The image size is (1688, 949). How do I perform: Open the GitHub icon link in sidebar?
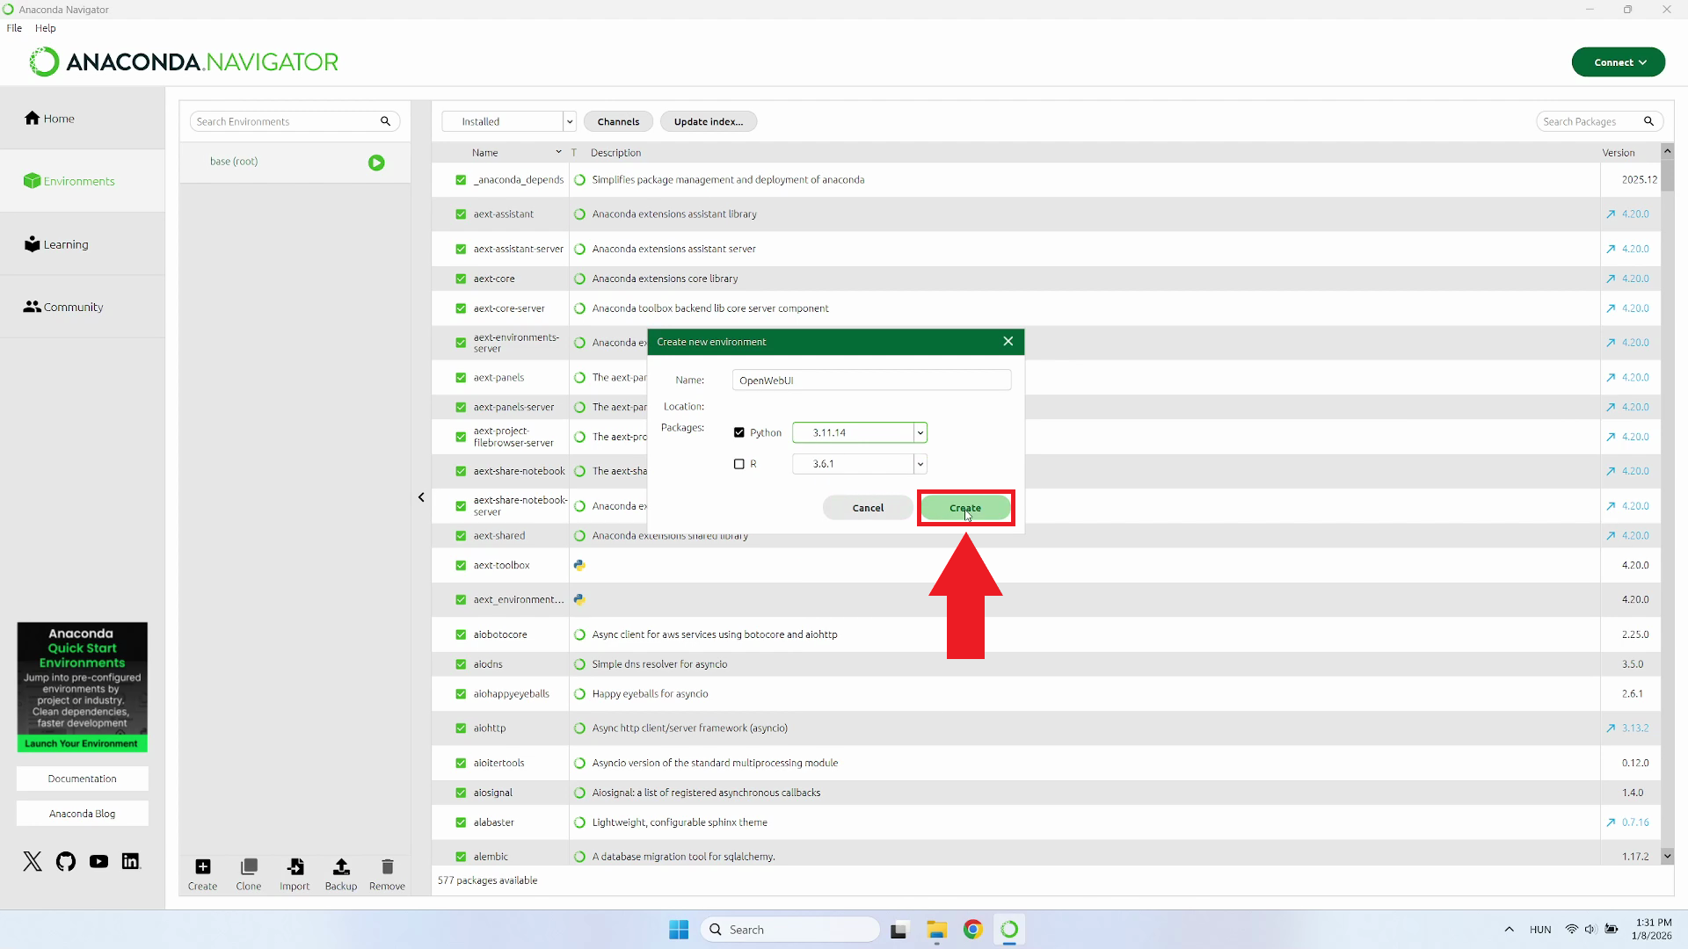pos(66,862)
